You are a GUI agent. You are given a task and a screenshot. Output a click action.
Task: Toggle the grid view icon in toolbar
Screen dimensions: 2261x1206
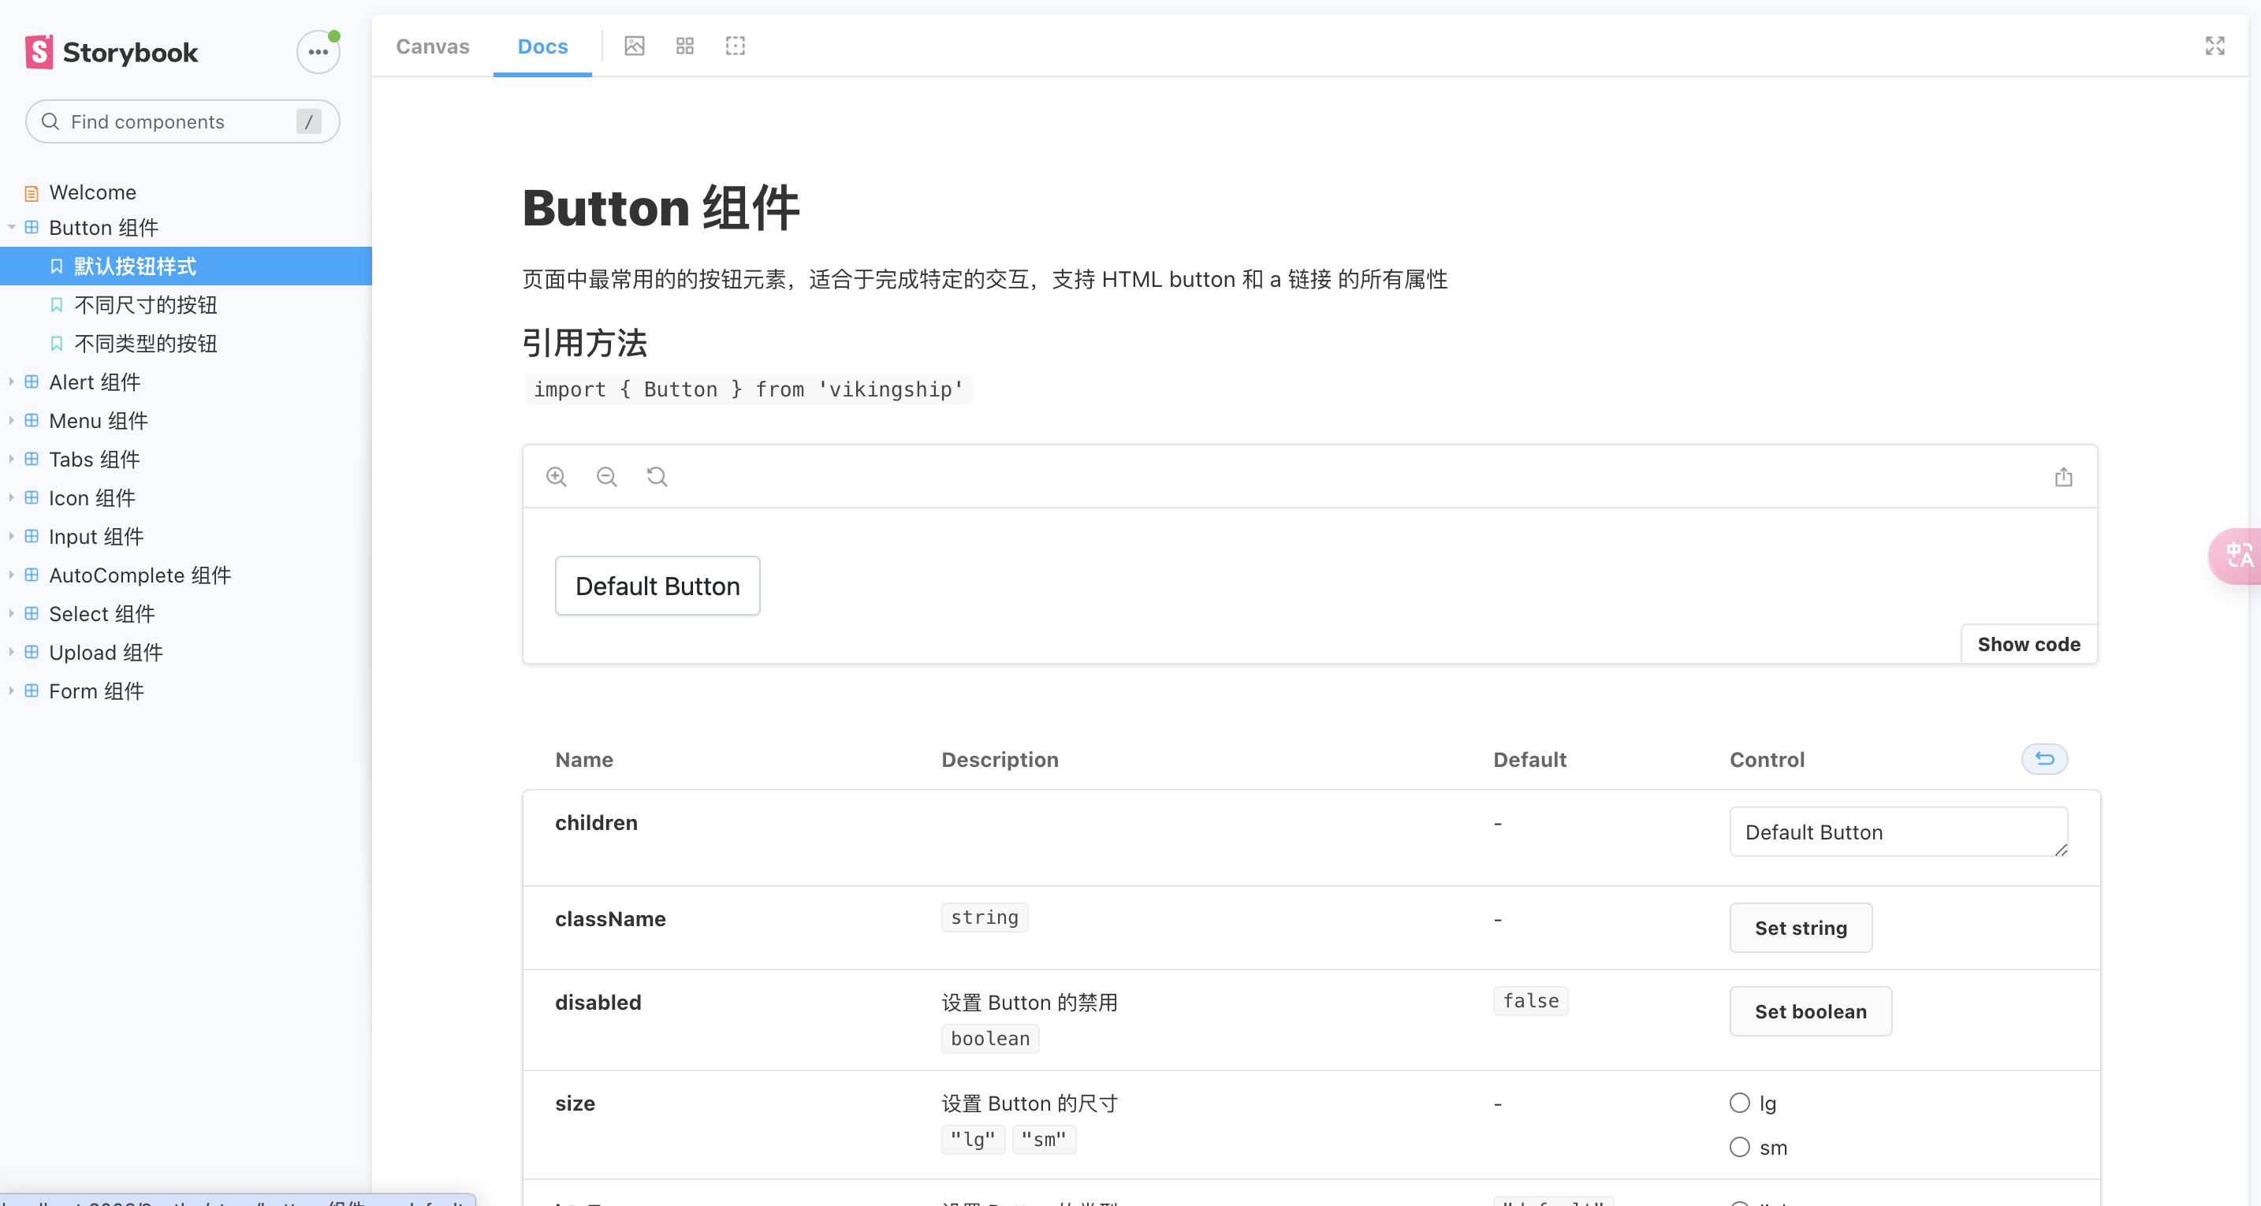click(x=684, y=46)
